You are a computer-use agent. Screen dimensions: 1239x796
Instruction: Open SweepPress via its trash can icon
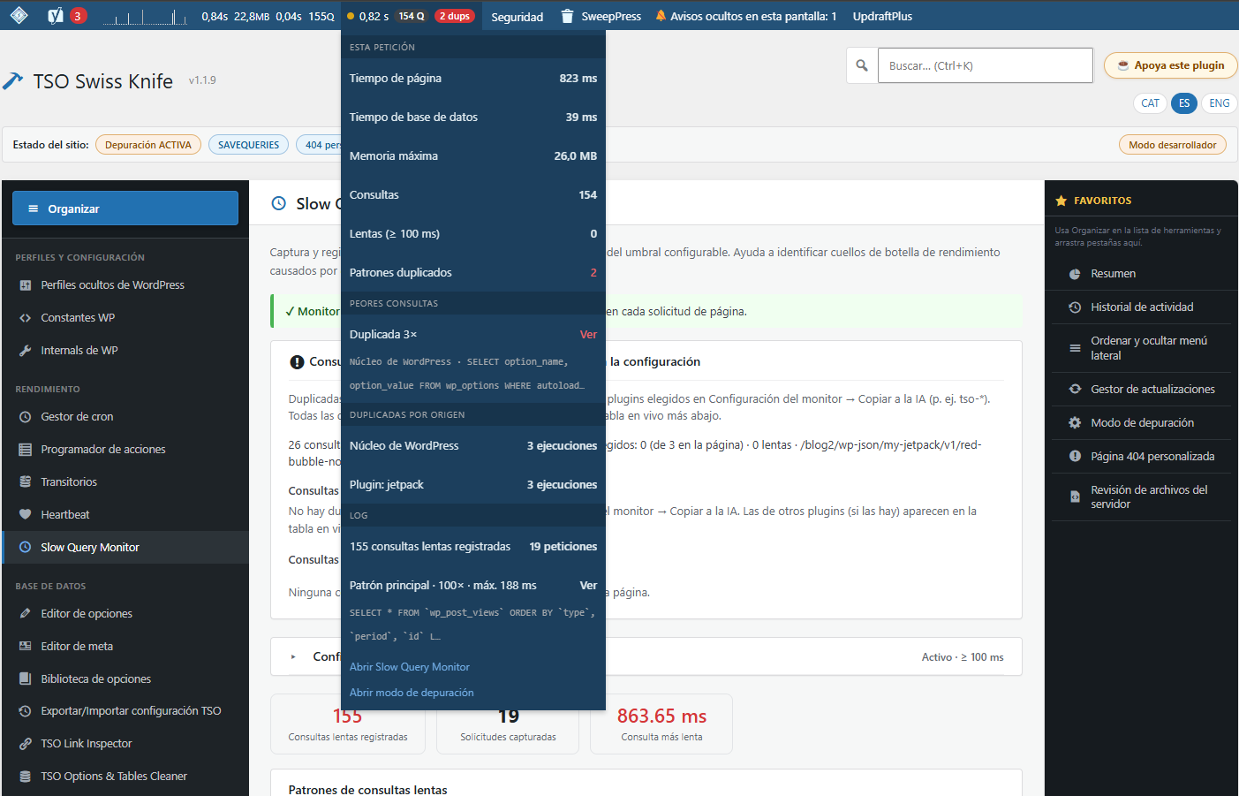pyautogui.click(x=567, y=16)
